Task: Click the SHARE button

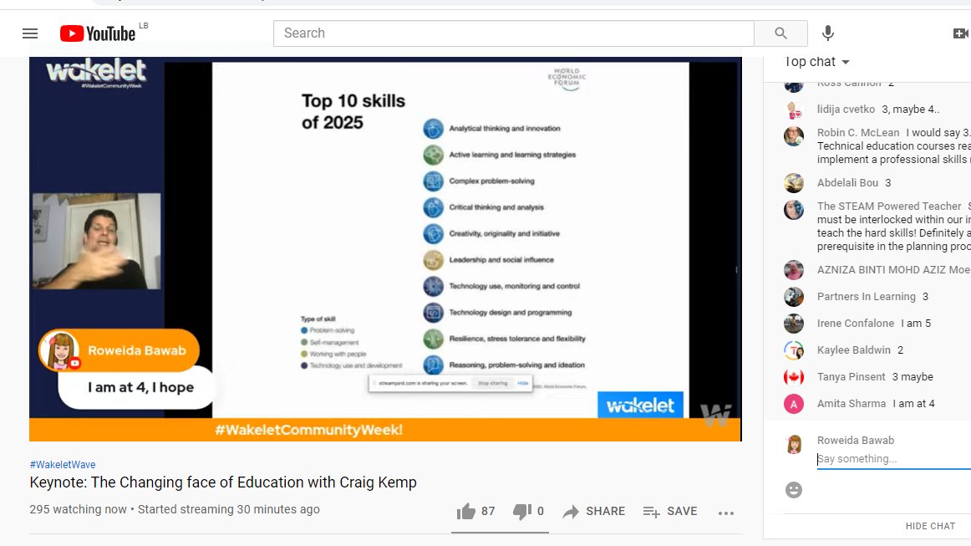Action: pos(594,511)
